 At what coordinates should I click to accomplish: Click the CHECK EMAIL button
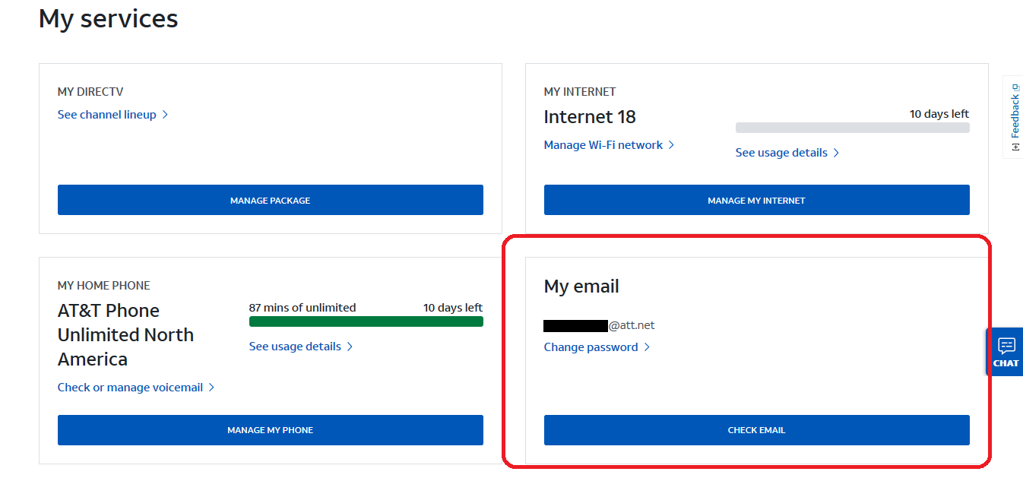(x=757, y=430)
